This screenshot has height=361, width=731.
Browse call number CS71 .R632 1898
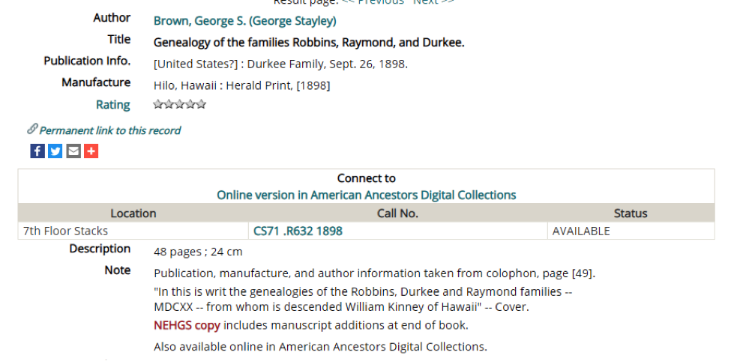[298, 231]
